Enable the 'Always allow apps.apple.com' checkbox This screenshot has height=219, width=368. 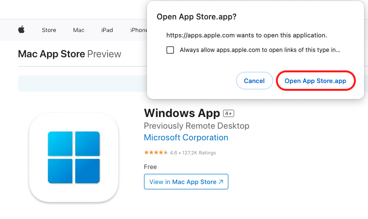(x=170, y=50)
